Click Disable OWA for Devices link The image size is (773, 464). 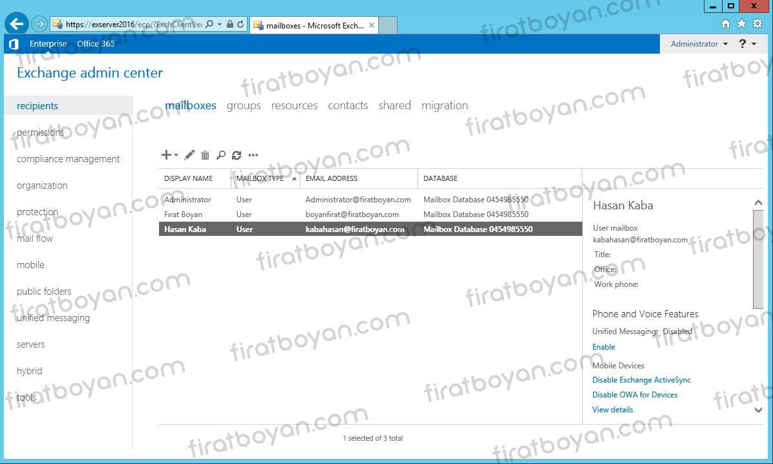tap(635, 395)
